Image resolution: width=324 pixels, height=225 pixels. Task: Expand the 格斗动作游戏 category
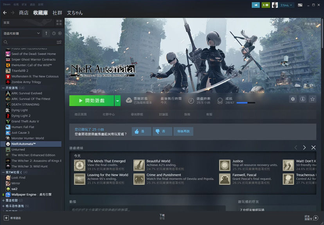[x=3, y=206]
